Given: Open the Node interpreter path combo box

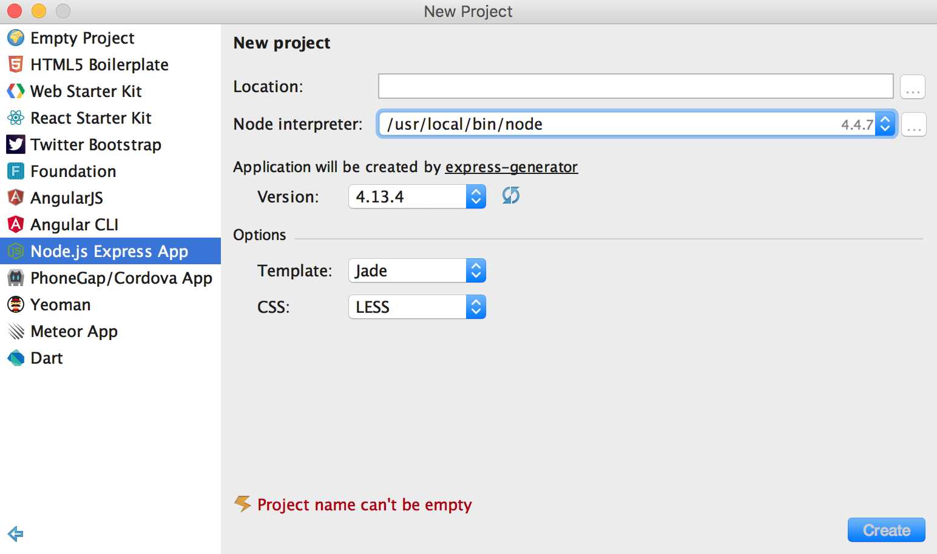Looking at the screenshot, I should click(x=636, y=124).
